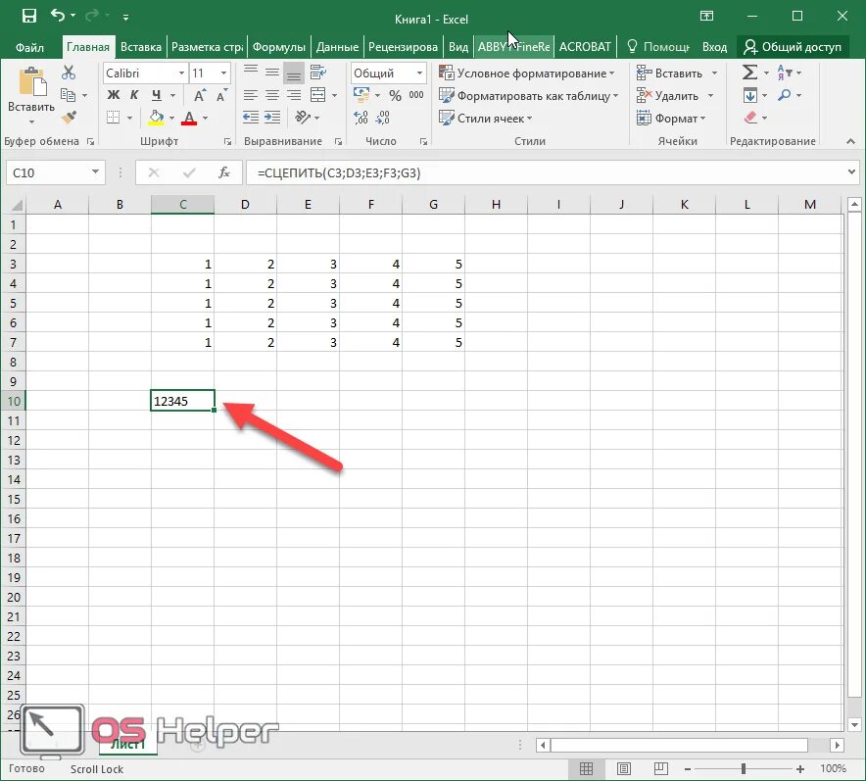Click the Вход sign-in link

(714, 47)
